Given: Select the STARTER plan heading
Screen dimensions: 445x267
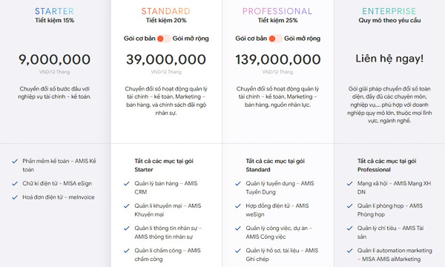Looking at the screenshot, I should click(x=54, y=11).
